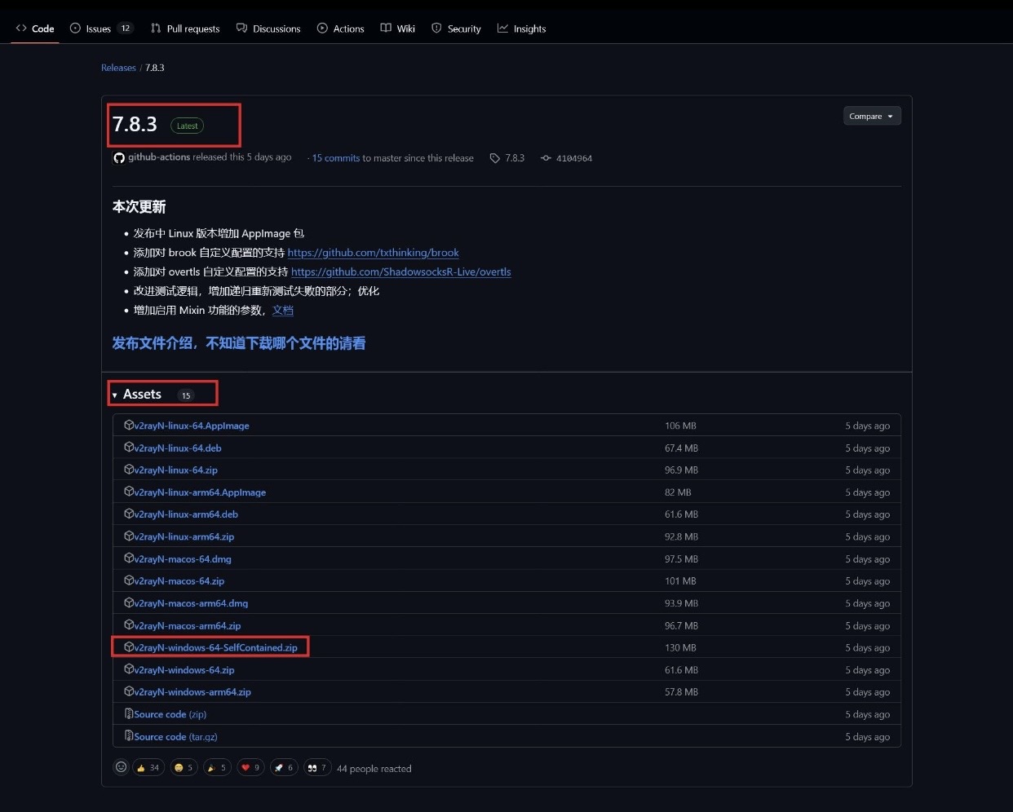Screen dimensions: 1013x812
Task: Open the ShadowsocksR-Live/overtls link
Action: click(x=401, y=272)
